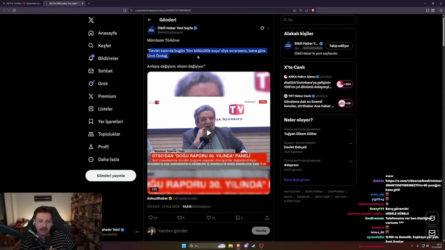
Task: Click the Brave shield icon in address bar
Action: click(x=313, y=10)
